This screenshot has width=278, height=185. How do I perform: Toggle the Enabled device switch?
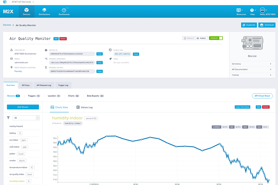(216, 38)
